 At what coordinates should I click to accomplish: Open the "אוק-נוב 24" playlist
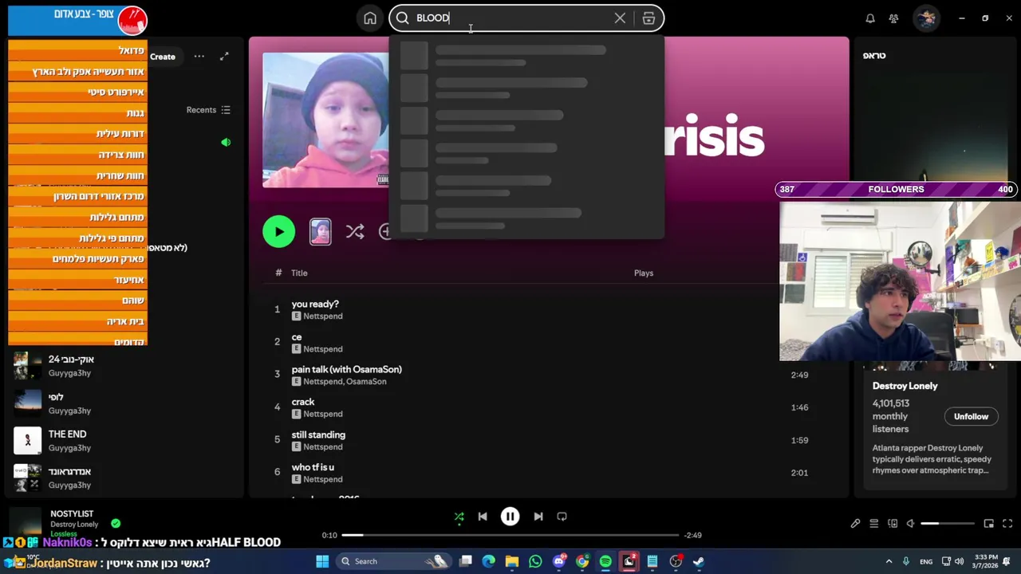(x=71, y=360)
